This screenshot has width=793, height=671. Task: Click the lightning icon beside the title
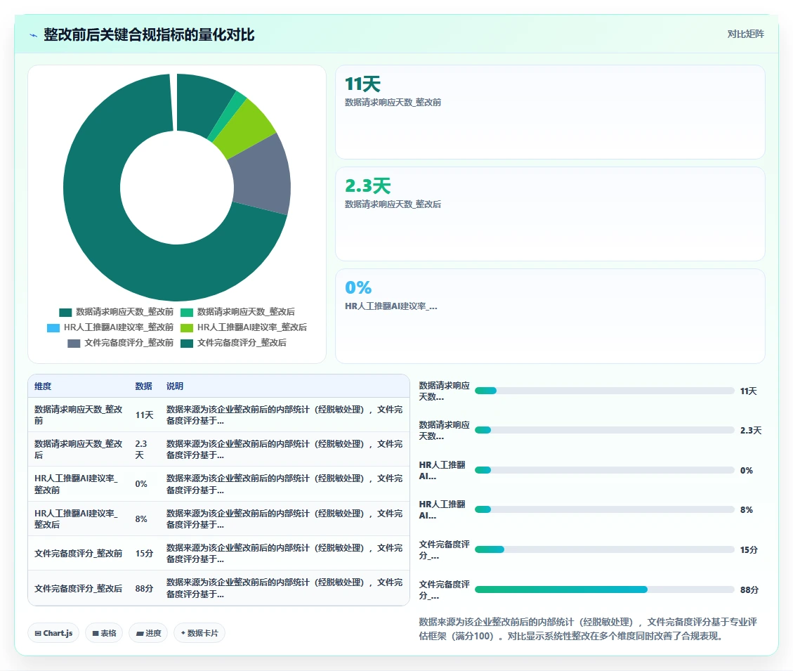click(x=34, y=35)
